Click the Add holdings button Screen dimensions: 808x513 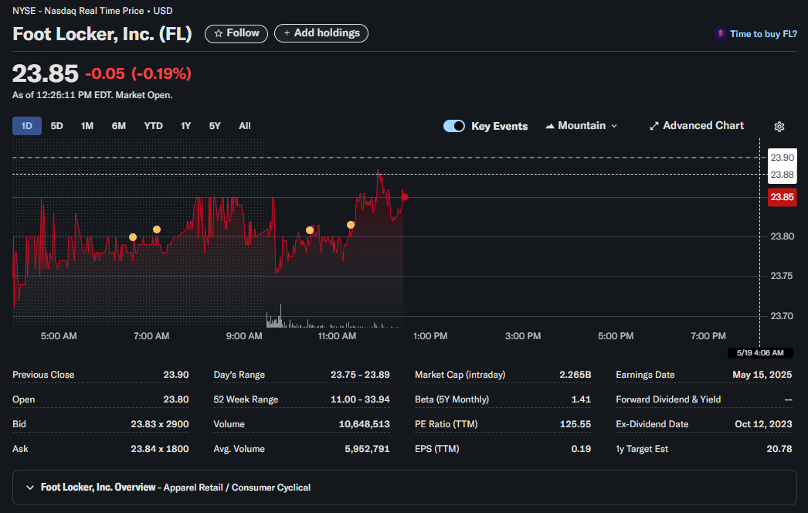coord(321,33)
